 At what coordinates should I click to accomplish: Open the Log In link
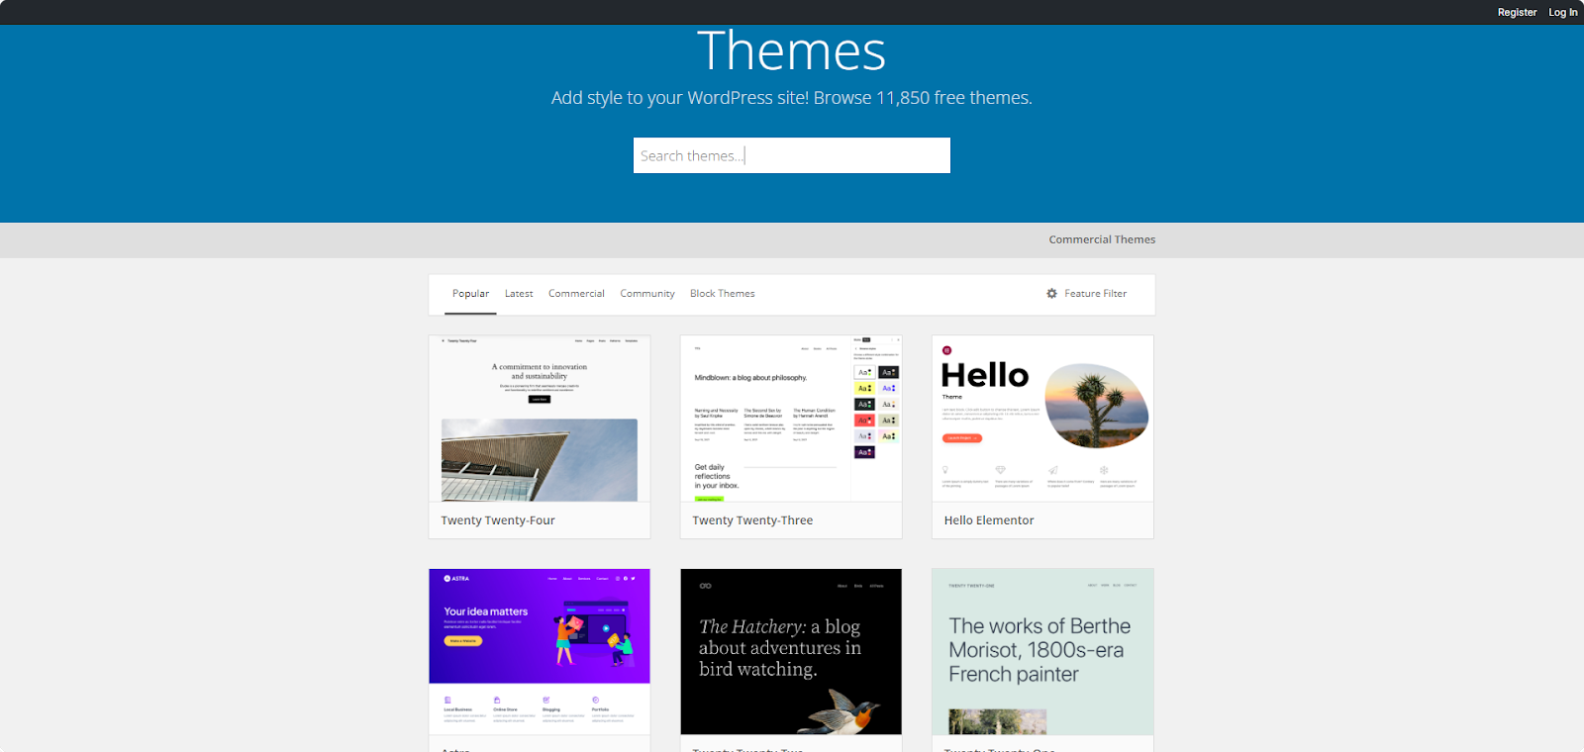(1563, 12)
